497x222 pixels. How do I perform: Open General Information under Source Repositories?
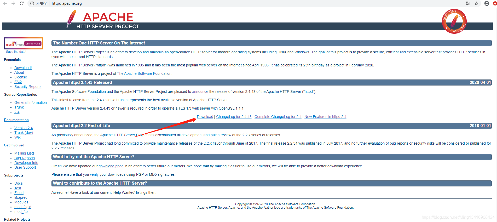click(31, 103)
